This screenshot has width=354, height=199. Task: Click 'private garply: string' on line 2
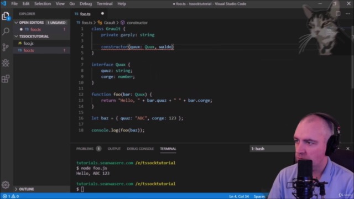128,35
